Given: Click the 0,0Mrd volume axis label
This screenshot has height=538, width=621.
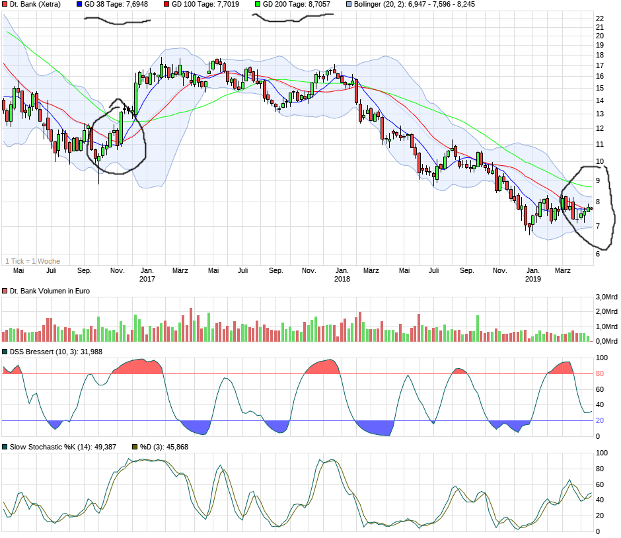Looking at the screenshot, I should coord(606,341).
